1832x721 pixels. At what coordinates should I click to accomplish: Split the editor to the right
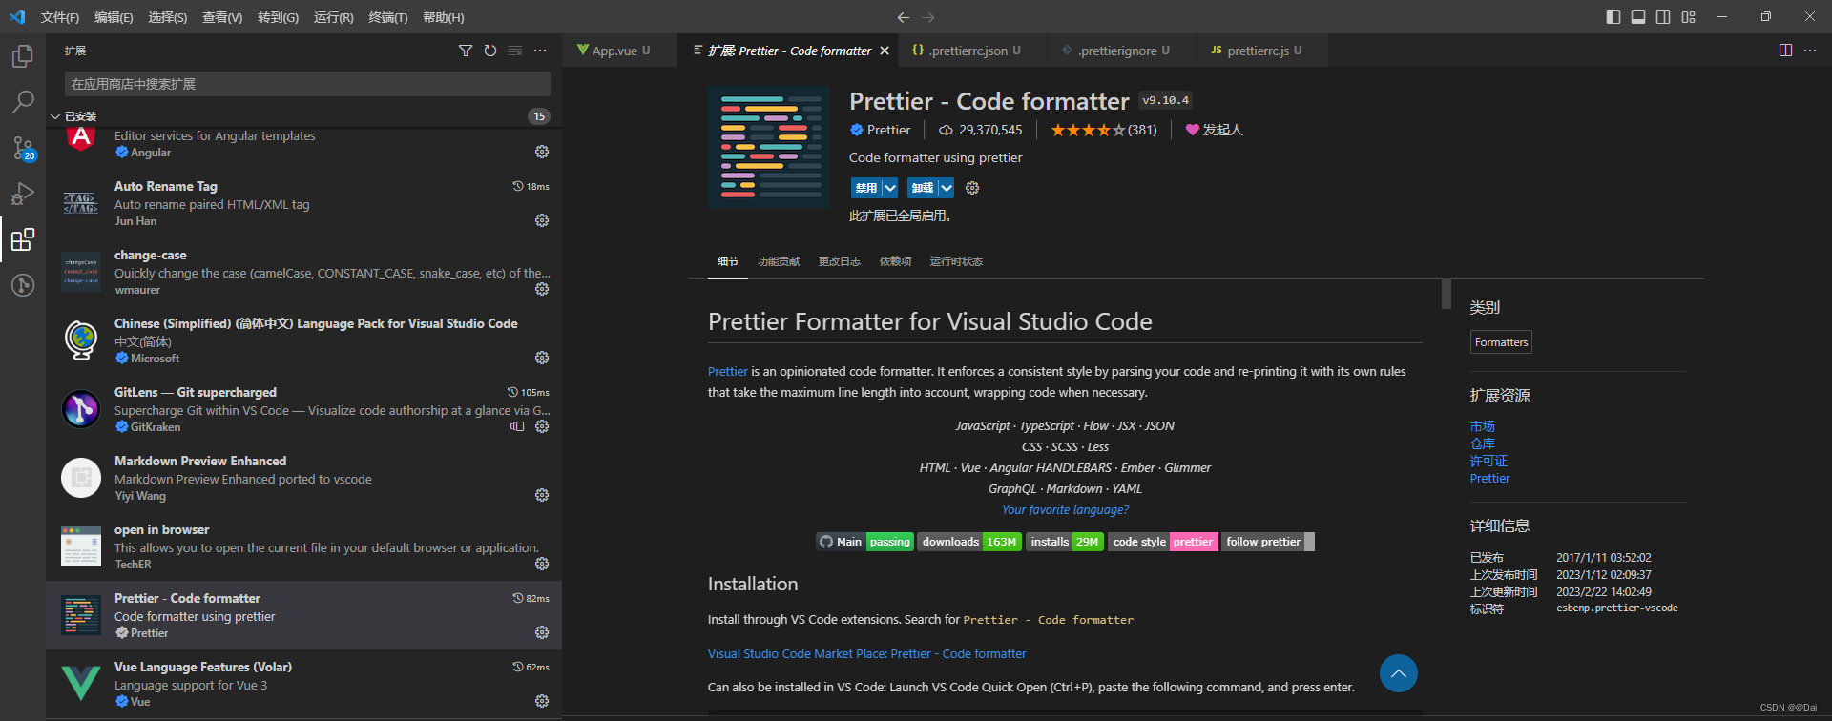click(1785, 51)
